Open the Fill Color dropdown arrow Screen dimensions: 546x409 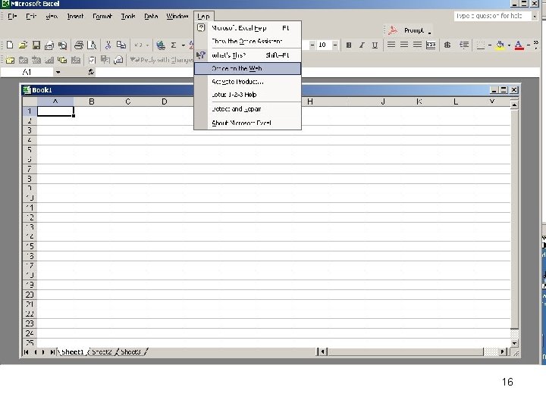[509, 45]
